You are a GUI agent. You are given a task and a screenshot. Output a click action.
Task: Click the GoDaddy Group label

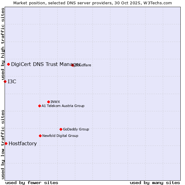click(x=76, y=129)
